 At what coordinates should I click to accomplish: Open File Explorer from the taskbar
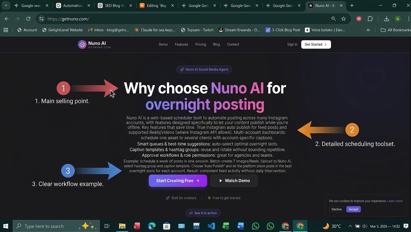122,226
